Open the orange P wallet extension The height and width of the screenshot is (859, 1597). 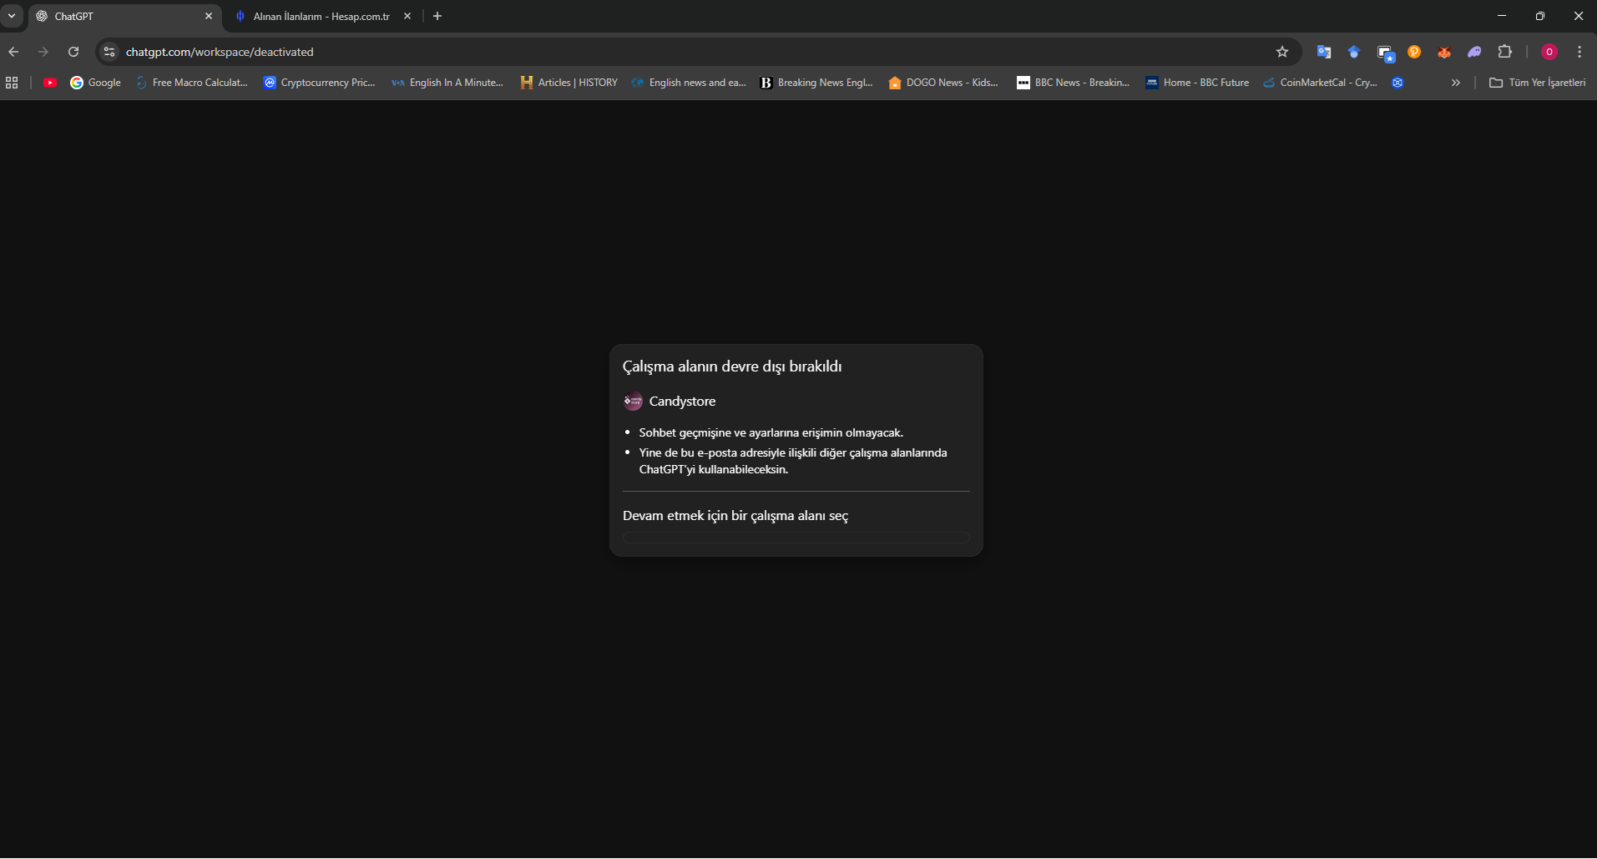[x=1414, y=52]
